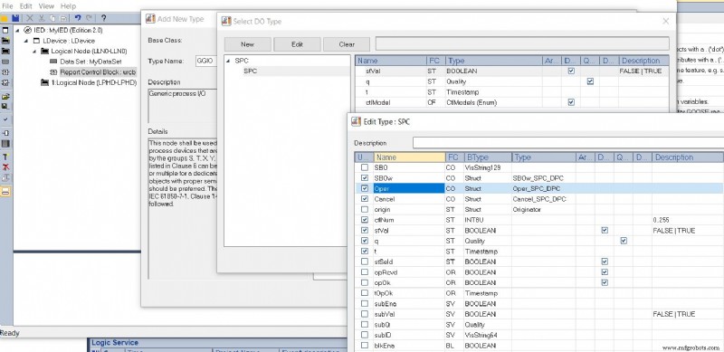
Task: Click the second folder icon in left sidebar
Action: (x=5, y=51)
